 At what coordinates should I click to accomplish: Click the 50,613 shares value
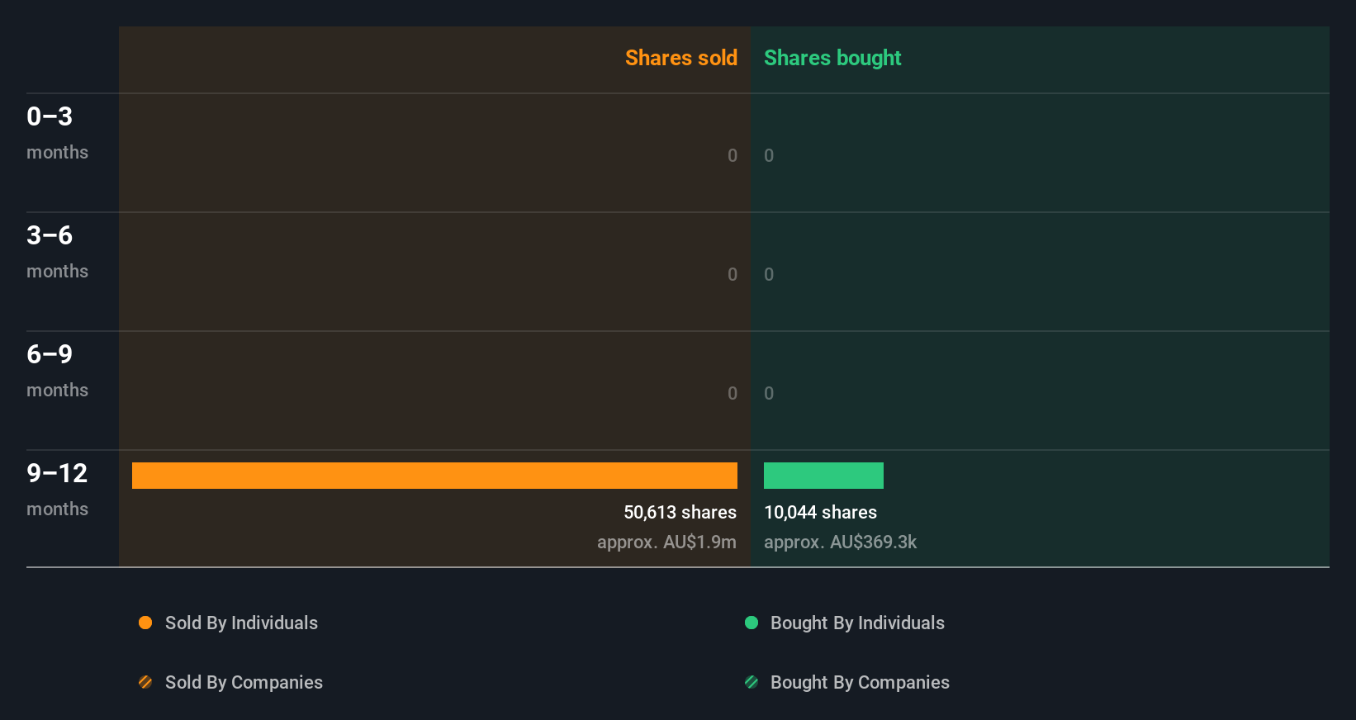pos(680,512)
